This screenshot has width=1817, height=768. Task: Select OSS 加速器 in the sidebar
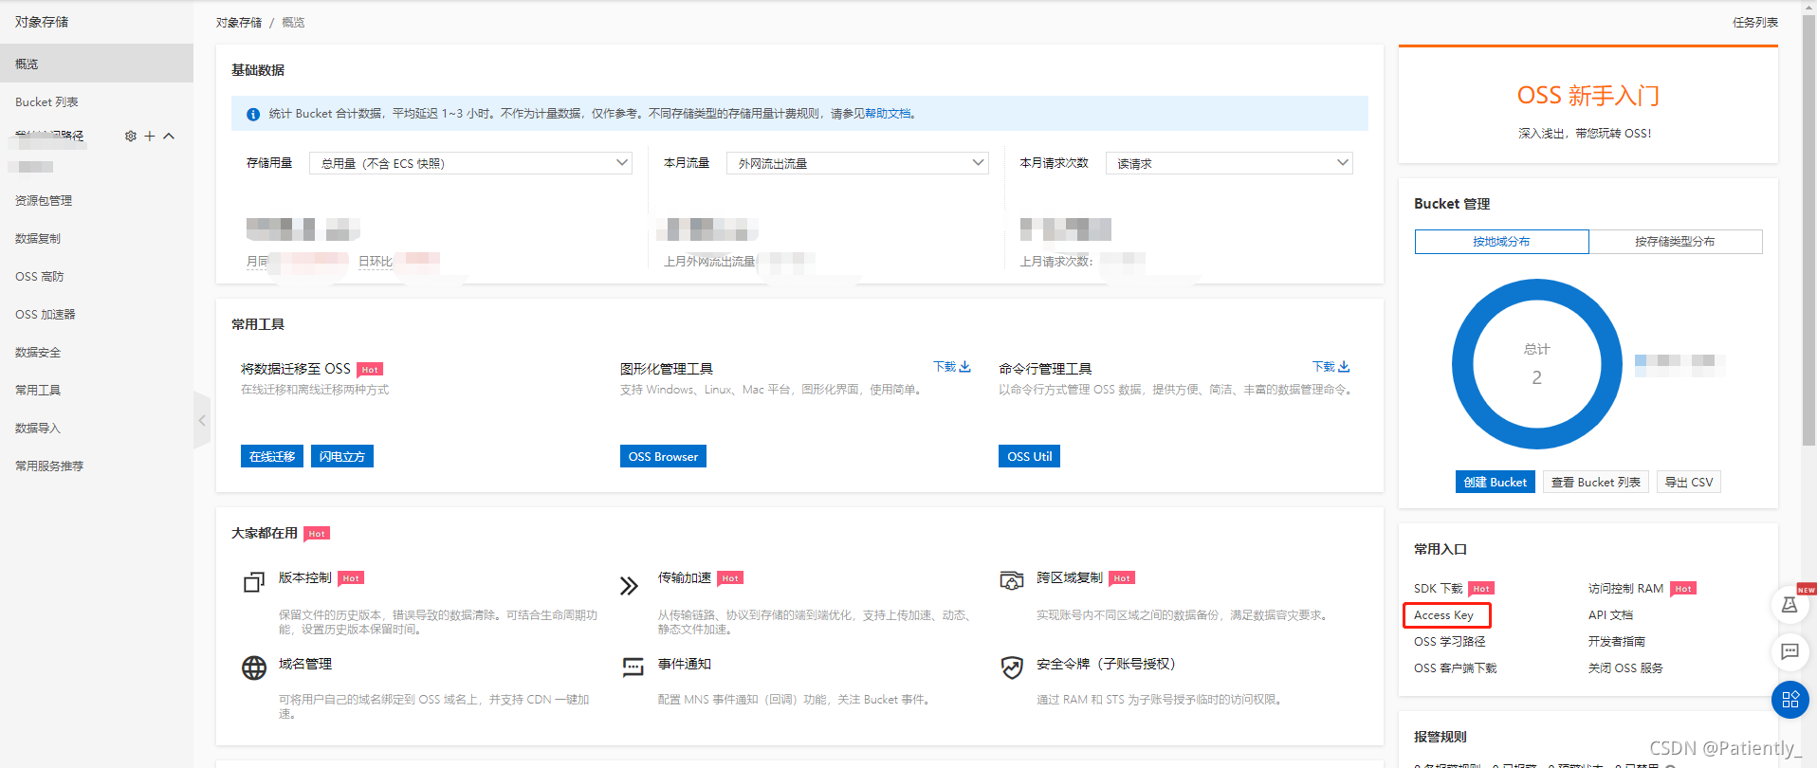(x=97, y=314)
